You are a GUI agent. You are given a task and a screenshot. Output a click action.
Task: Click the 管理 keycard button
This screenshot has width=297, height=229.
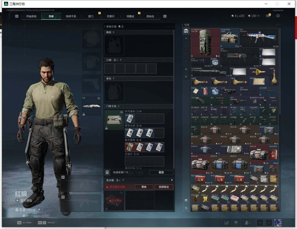(x=161, y=172)
